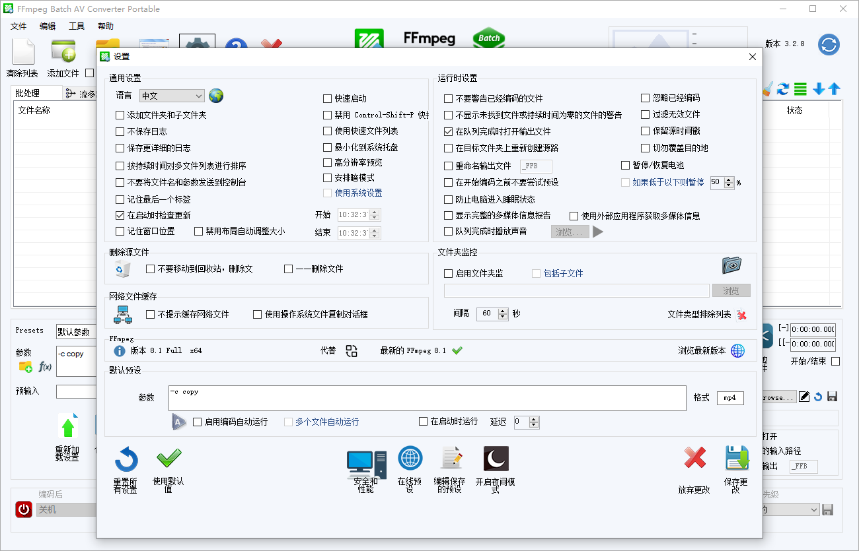Edit saved presets with the document-pencil icon

[x=451, y=458]
